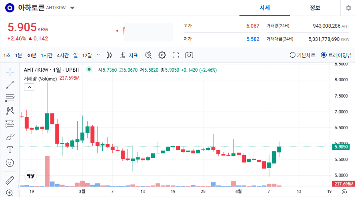Screen dimensions: 355x197
Task: Select the 1시간 interval
Action: tap(46, 55)
